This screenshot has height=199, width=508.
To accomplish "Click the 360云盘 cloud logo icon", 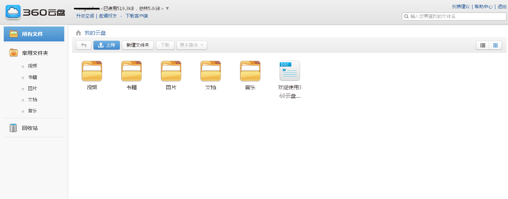I will coord(13,12).
